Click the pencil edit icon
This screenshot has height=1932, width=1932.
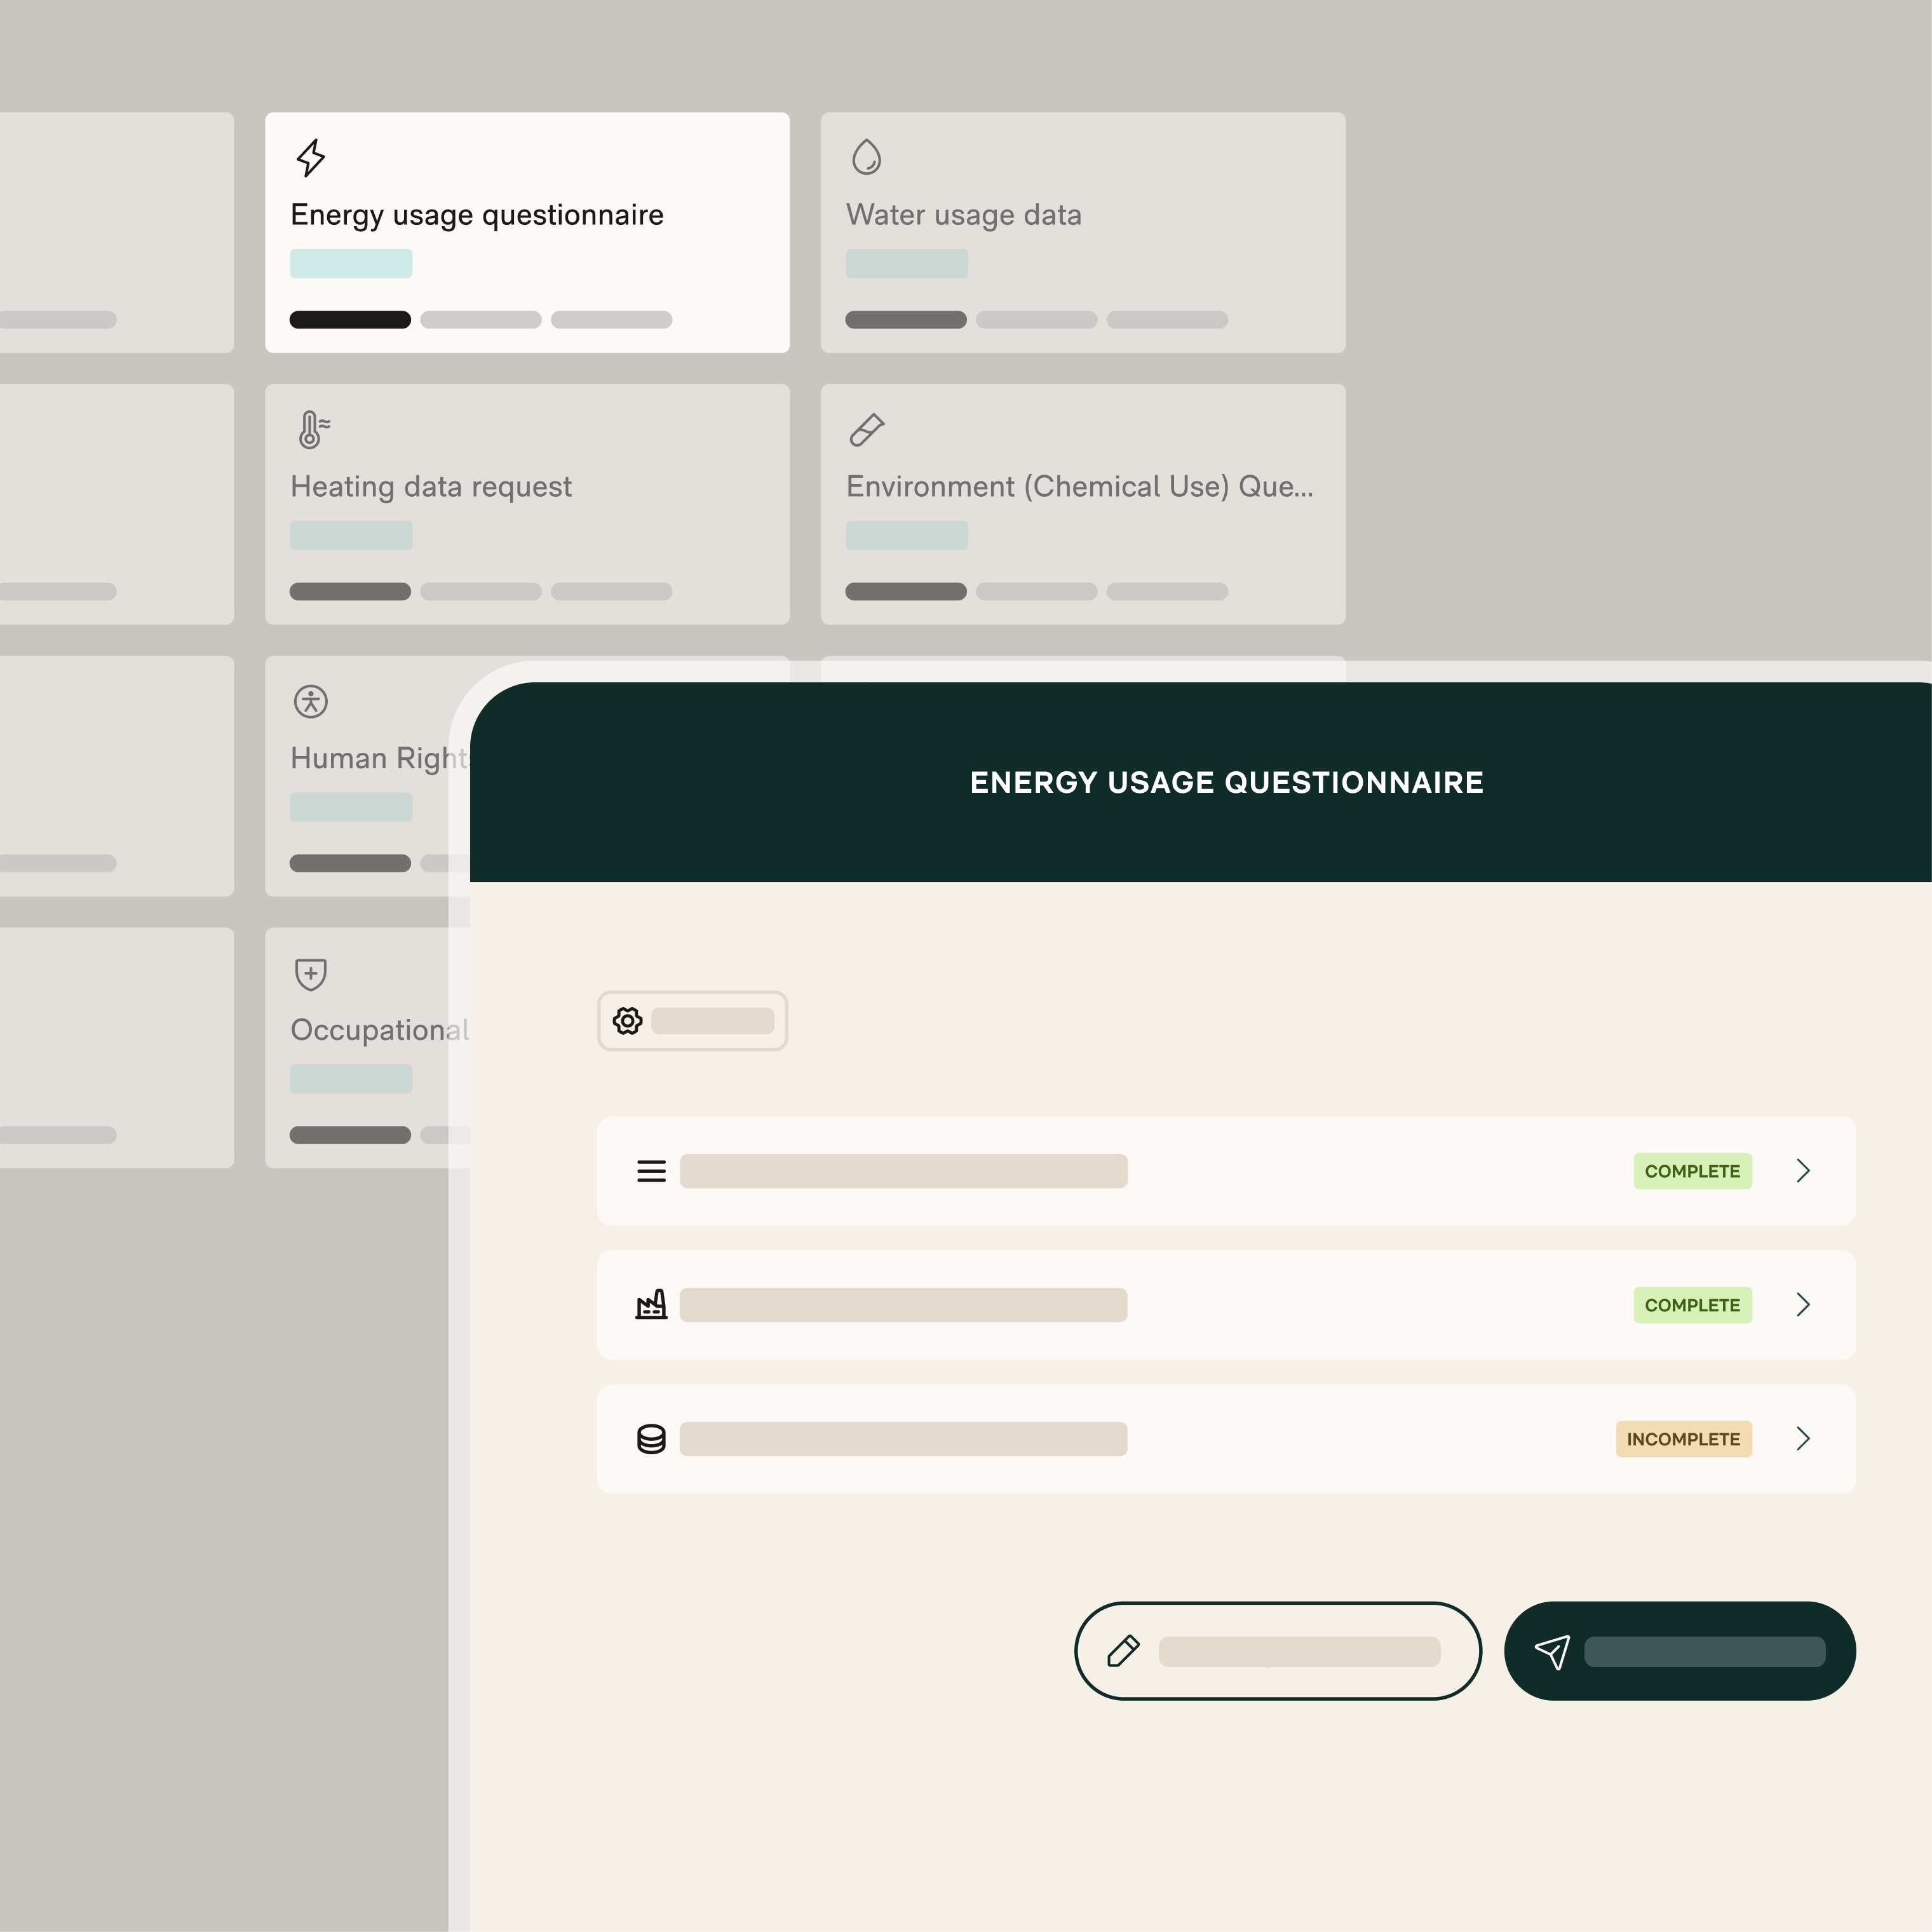coord(1123,1651)
